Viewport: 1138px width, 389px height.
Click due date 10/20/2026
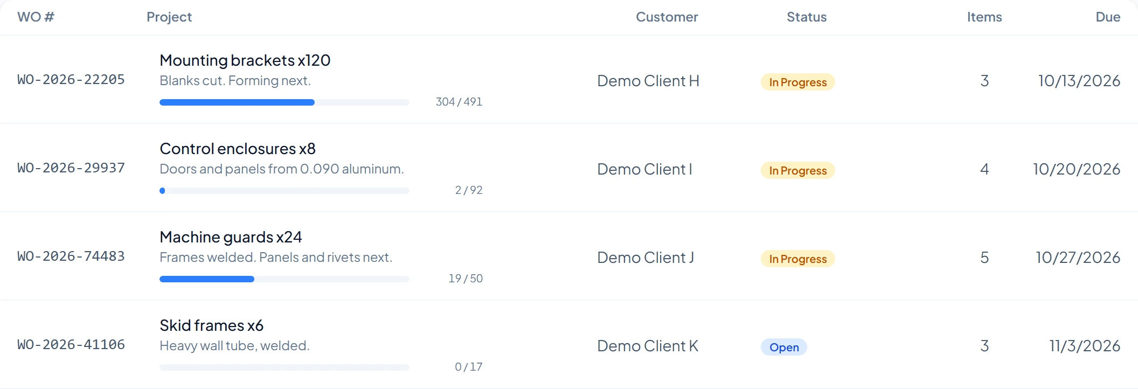(x=1077, y=169)
